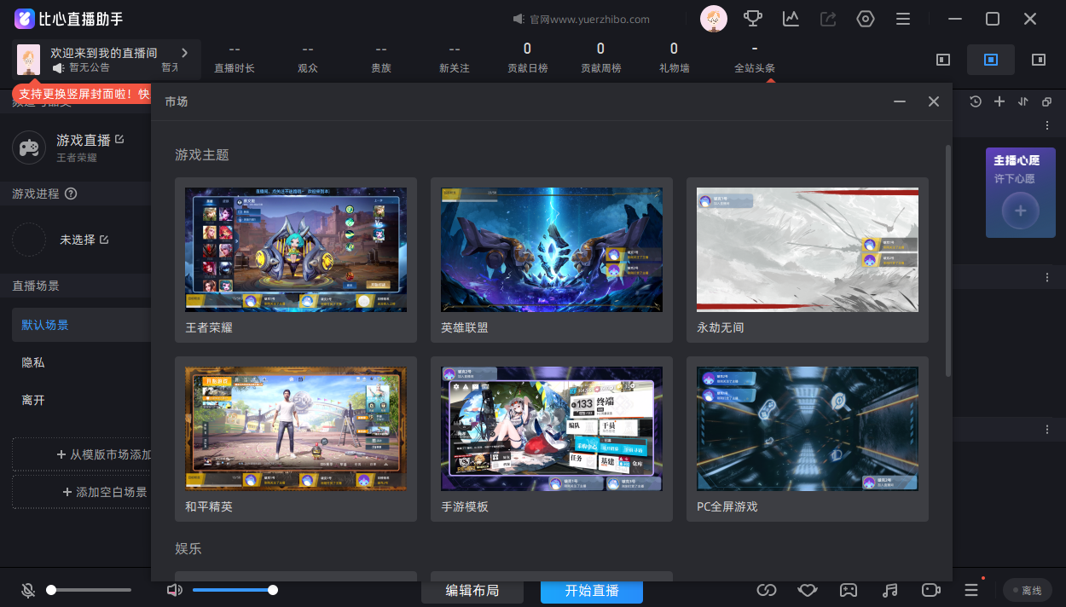Click the app logo 比心直播助手
Viewport: 1066px width, 607px height.
tap(67, 19)
